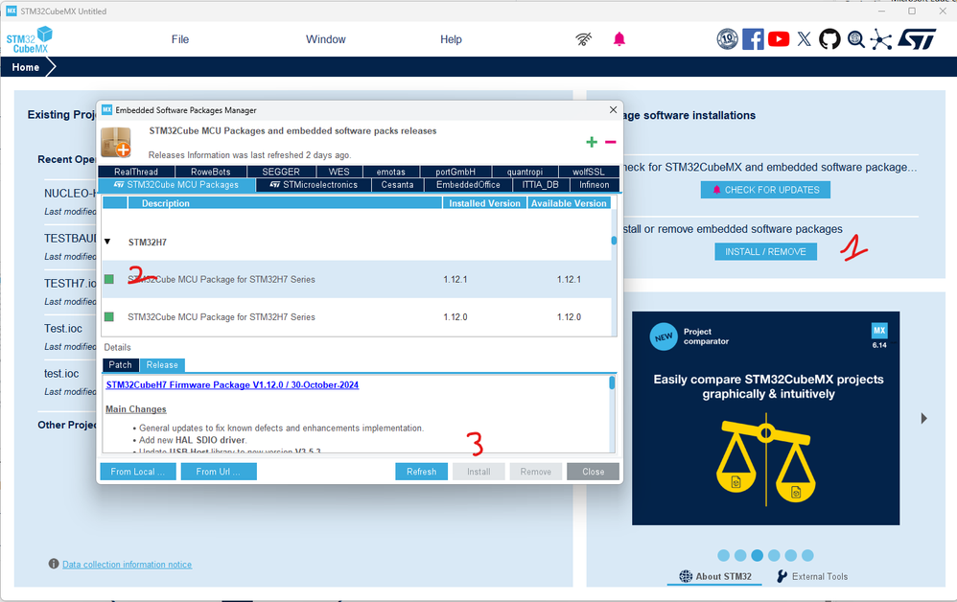Toggle checkbox for H7 package 1.12.0

[x=109, y=316]
